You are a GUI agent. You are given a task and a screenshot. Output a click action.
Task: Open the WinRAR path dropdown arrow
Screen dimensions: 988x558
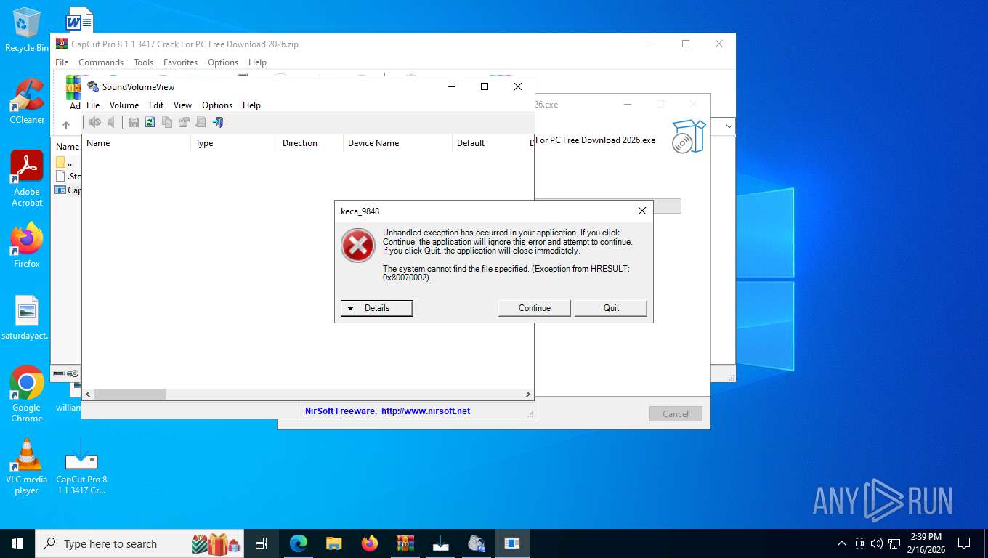pyautogui.click(x=729, y=126)
